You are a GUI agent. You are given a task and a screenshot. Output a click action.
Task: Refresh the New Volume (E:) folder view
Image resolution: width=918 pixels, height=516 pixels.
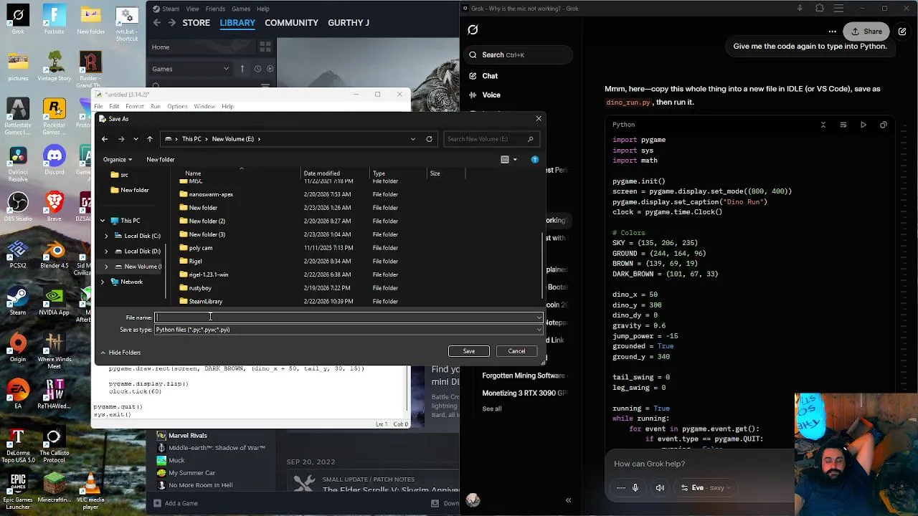tap(429, 139)
